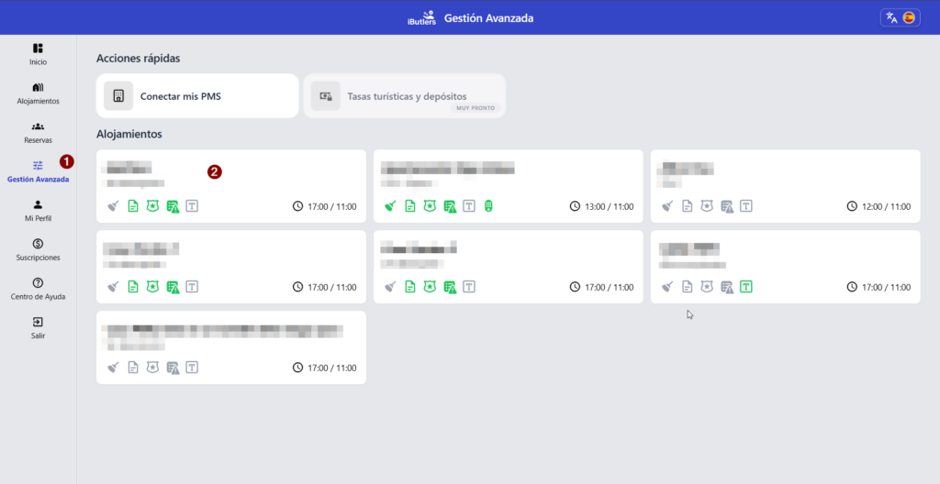Click Salir to log out
Viewport: 940px width, 484px height.
(x=38, y=328)
